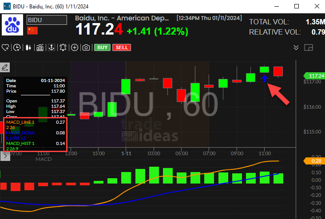Change chart style via candlestick icon
Image resolution: width=325 pixels, height=219 pixels.
coord(28,47)
